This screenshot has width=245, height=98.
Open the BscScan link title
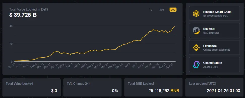click(209, 29)
